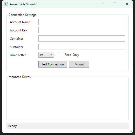Click the Account Name label

point(20,22)
